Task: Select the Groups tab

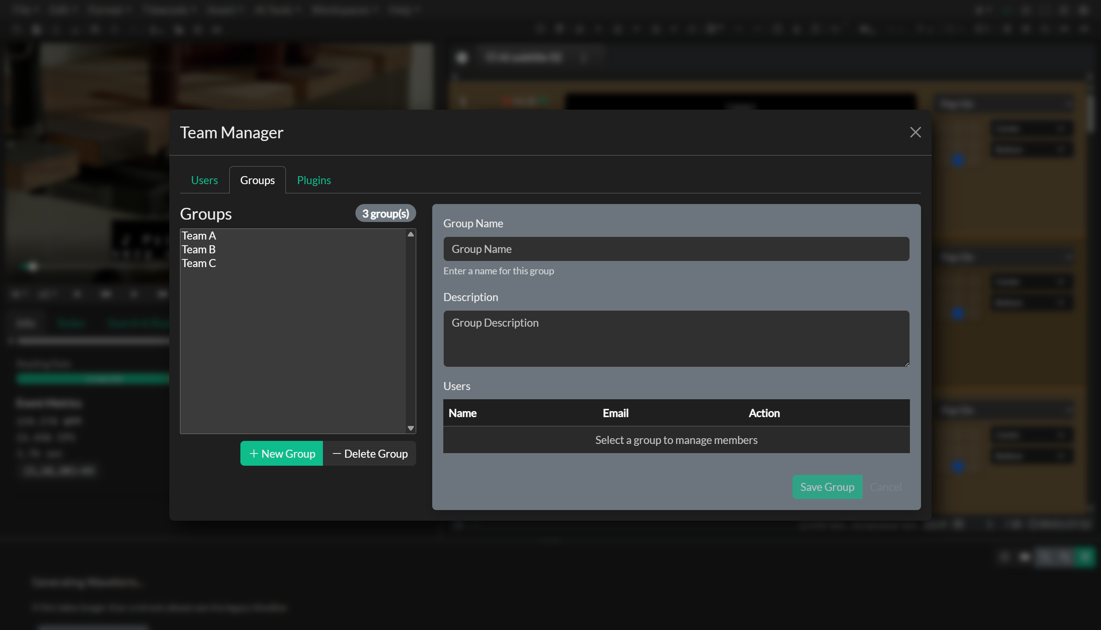Action: 257,180
